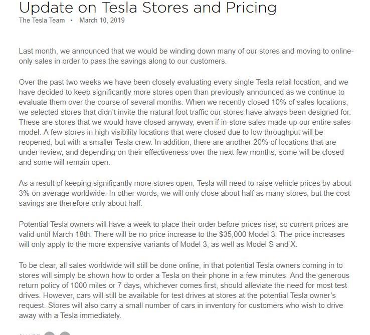Click the share label beside the round icons

[29, 333]
